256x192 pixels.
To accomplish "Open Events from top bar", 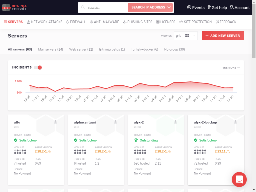I will (x=196, y=7).
